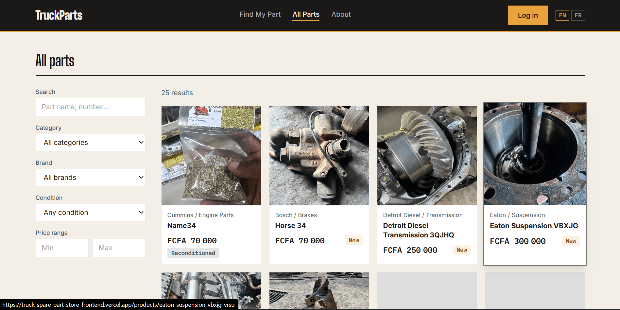Click New badge on Detroit Diesel card
The height and width of the screenshot is (310, 620).
click(462, 250)
